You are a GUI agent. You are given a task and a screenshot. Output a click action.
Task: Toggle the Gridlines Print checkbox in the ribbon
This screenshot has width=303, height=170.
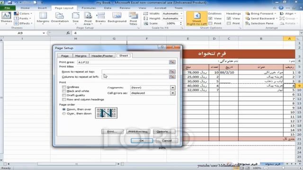210,23
